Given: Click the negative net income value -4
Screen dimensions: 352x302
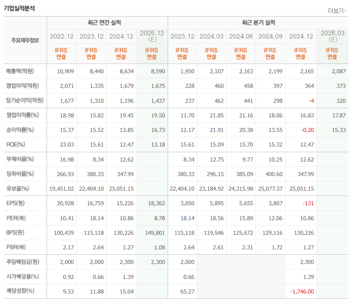Looking at the screenshot, I should coord(311,101).
